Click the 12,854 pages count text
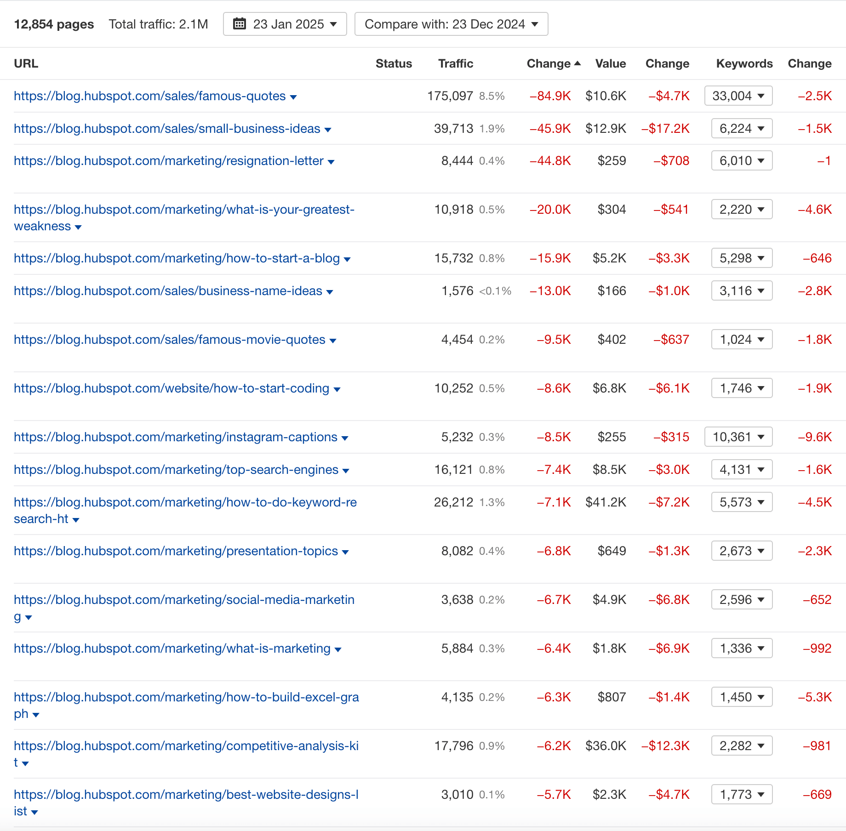The height and width of the screenshot is (831, 846). (54, 24)
